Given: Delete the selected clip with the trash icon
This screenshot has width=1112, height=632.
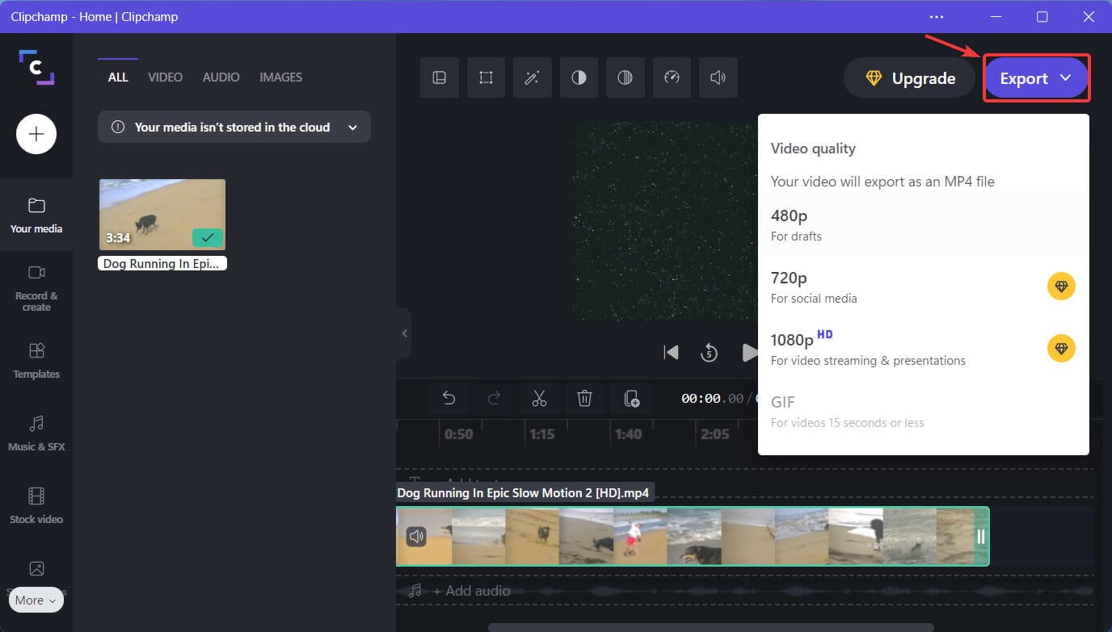Looking at the screenshot, I should coord(584,398).
